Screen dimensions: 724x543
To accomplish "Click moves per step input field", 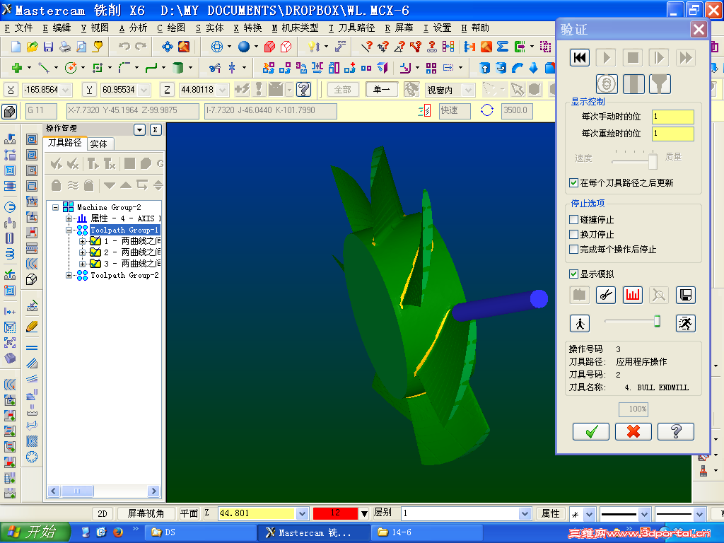I will [x=673, y=117].
